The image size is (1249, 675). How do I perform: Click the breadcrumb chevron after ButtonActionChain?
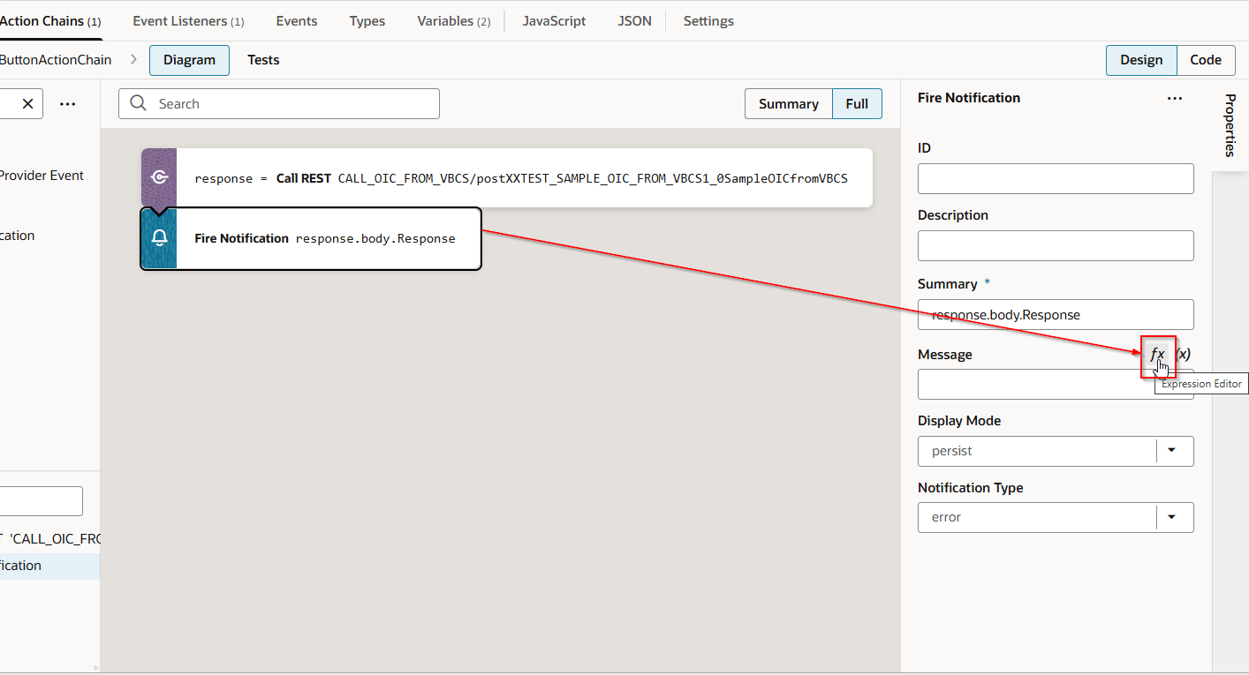(x=133, y=60)
